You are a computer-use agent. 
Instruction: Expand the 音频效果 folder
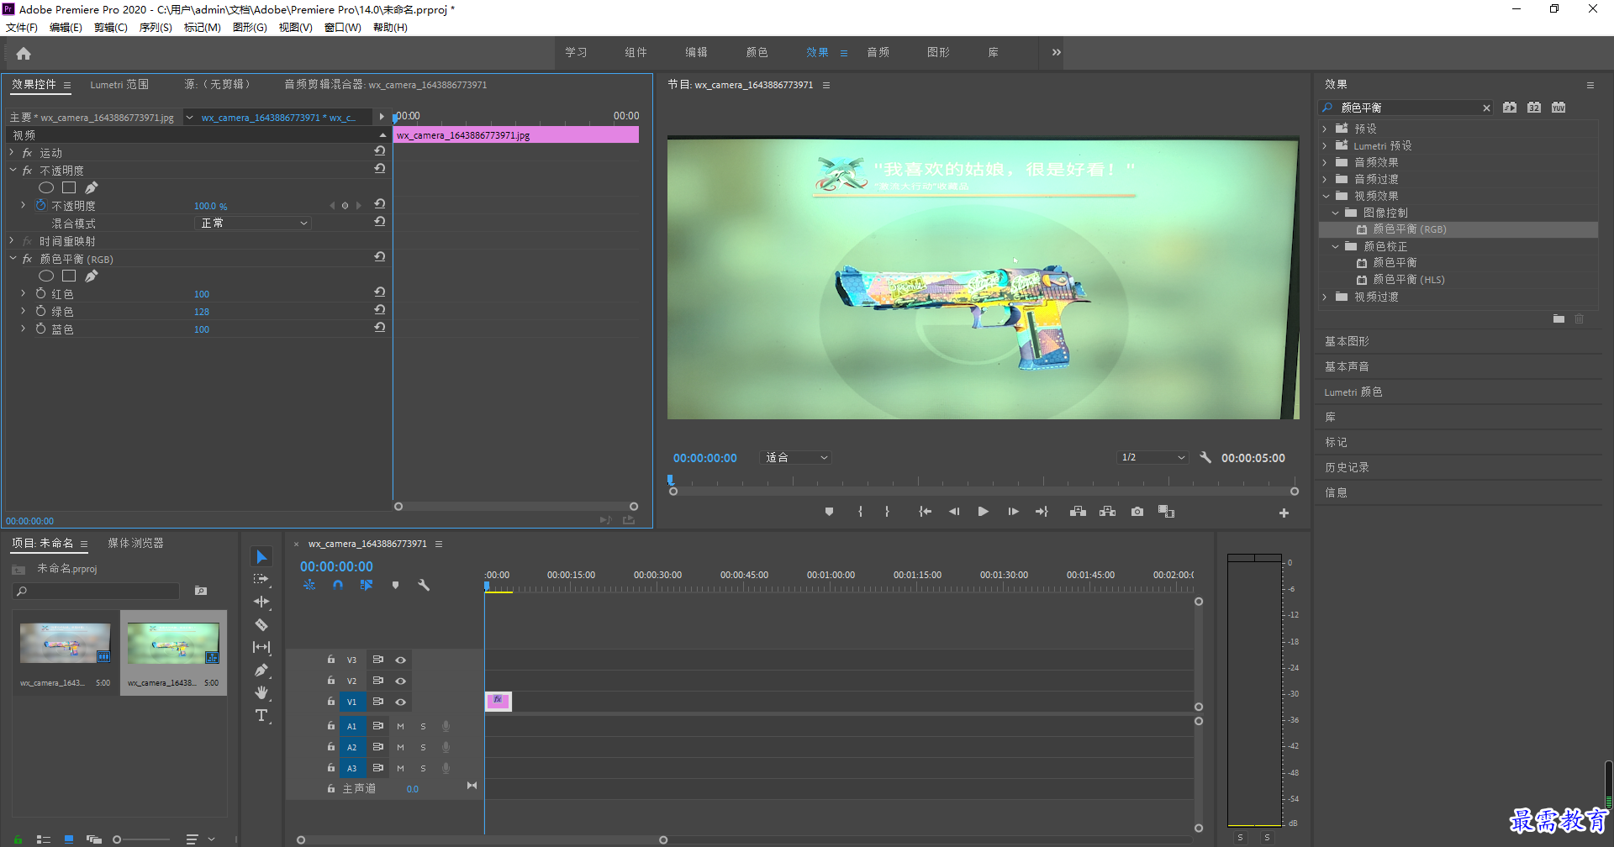point(1325,162)
